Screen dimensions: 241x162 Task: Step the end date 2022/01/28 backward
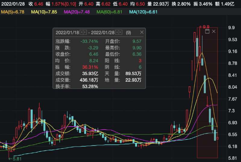point(117,33)
